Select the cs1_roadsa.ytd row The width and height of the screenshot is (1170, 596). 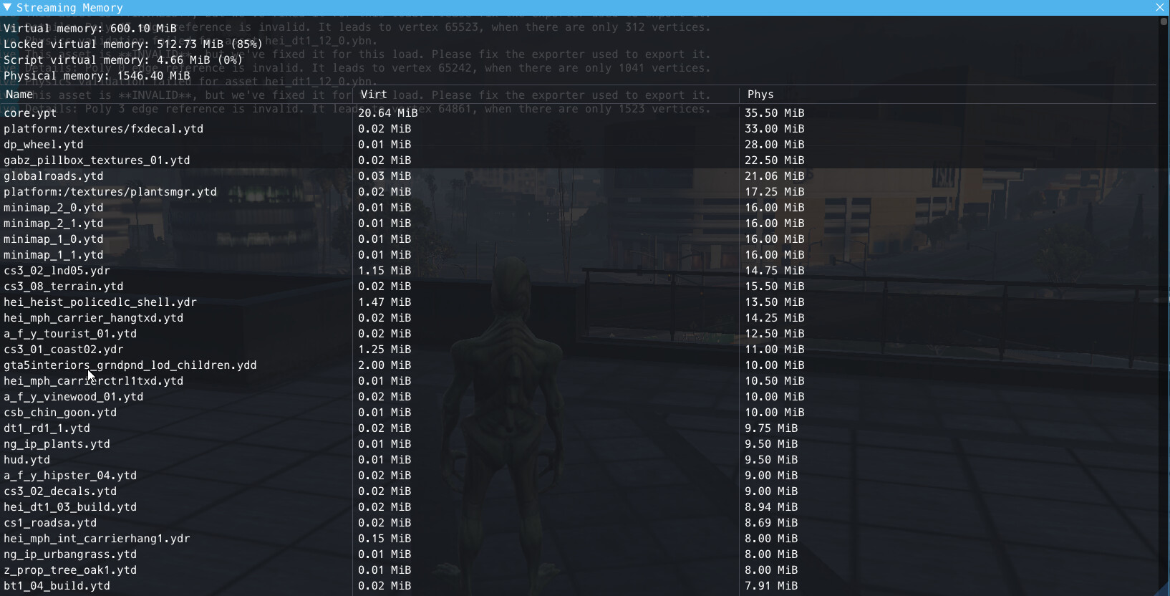pyautogui.click(x=50, y=523)
